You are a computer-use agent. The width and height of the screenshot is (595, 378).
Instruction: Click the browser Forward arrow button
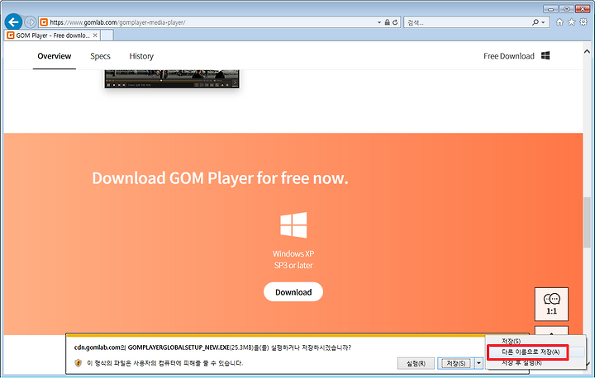[31, 22]
